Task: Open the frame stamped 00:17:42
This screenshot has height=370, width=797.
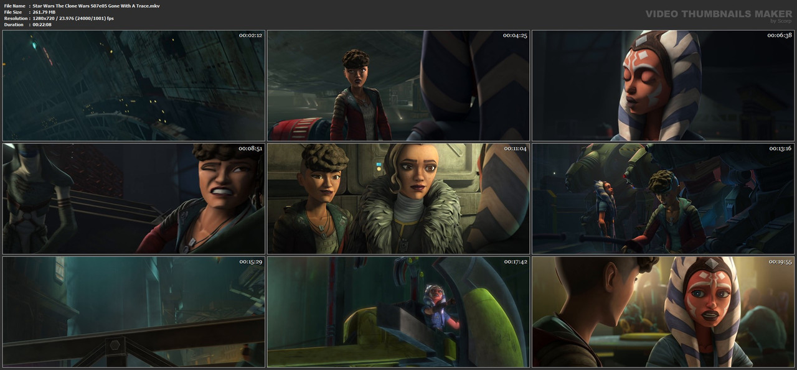Action: [398, 312]
